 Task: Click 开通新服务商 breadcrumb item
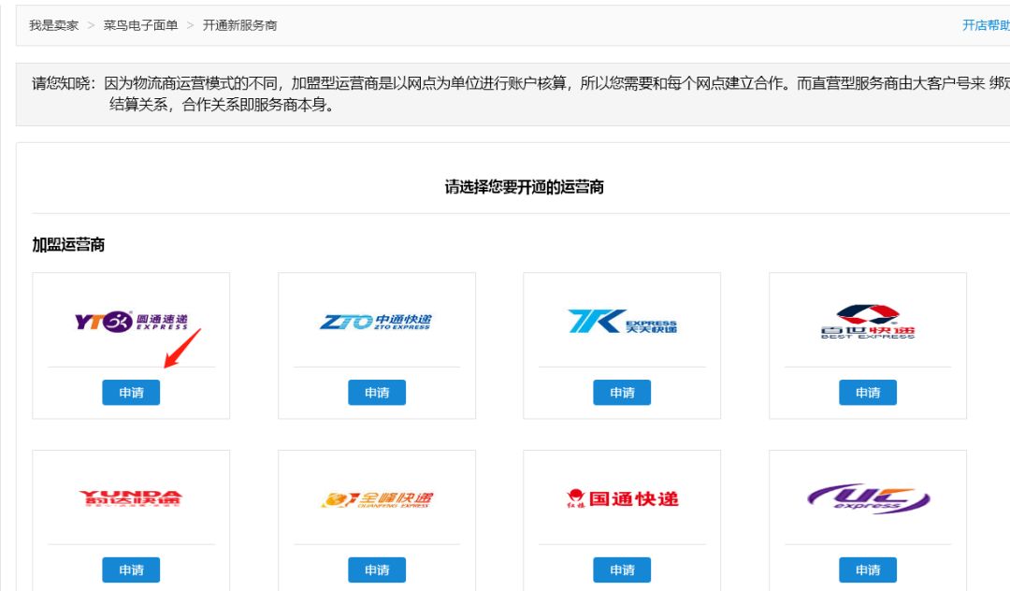pyautogui.click(x=239, y=25)
